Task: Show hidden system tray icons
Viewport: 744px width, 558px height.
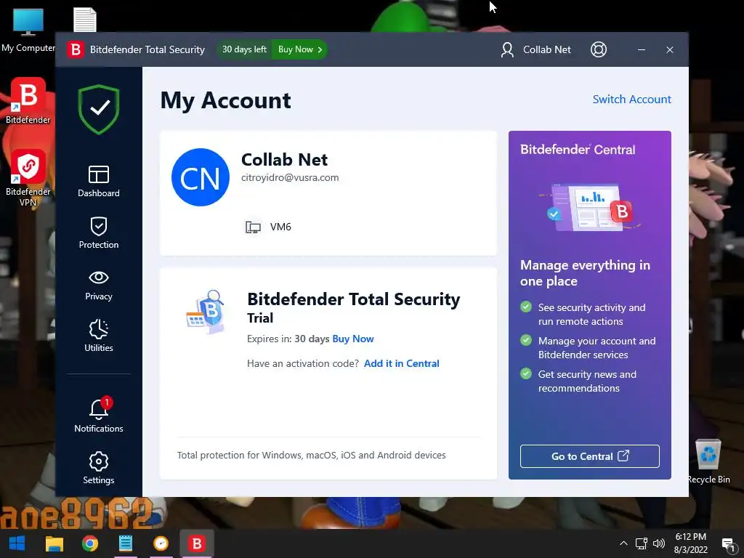Action: tap(623, 543)
